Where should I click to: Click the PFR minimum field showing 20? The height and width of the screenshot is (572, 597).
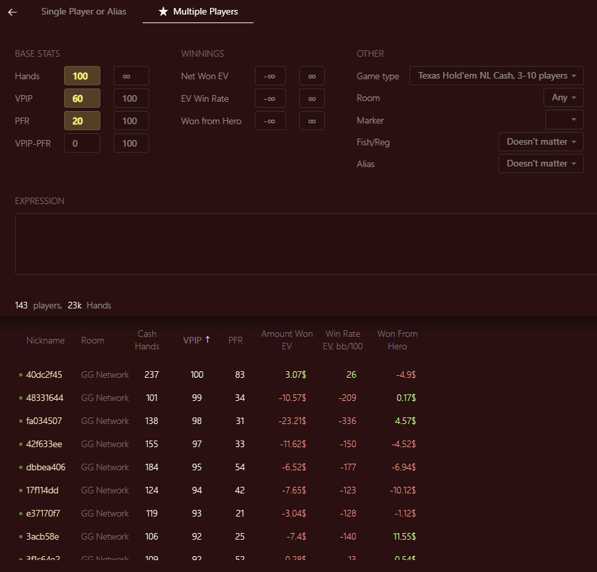pyautogui.click(x=82, y=121)
